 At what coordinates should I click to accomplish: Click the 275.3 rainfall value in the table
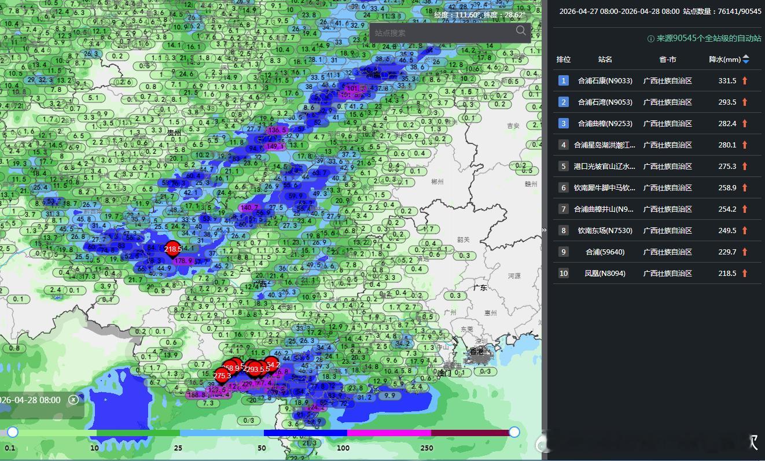(x=727, y=167)
